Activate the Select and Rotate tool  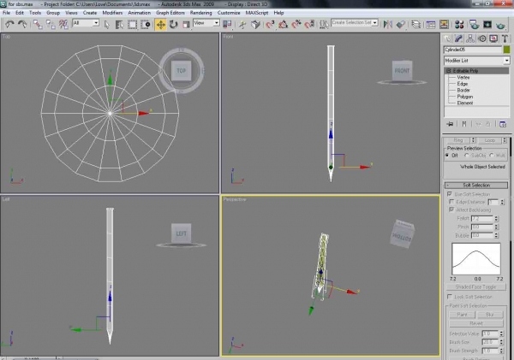(173, 24)
